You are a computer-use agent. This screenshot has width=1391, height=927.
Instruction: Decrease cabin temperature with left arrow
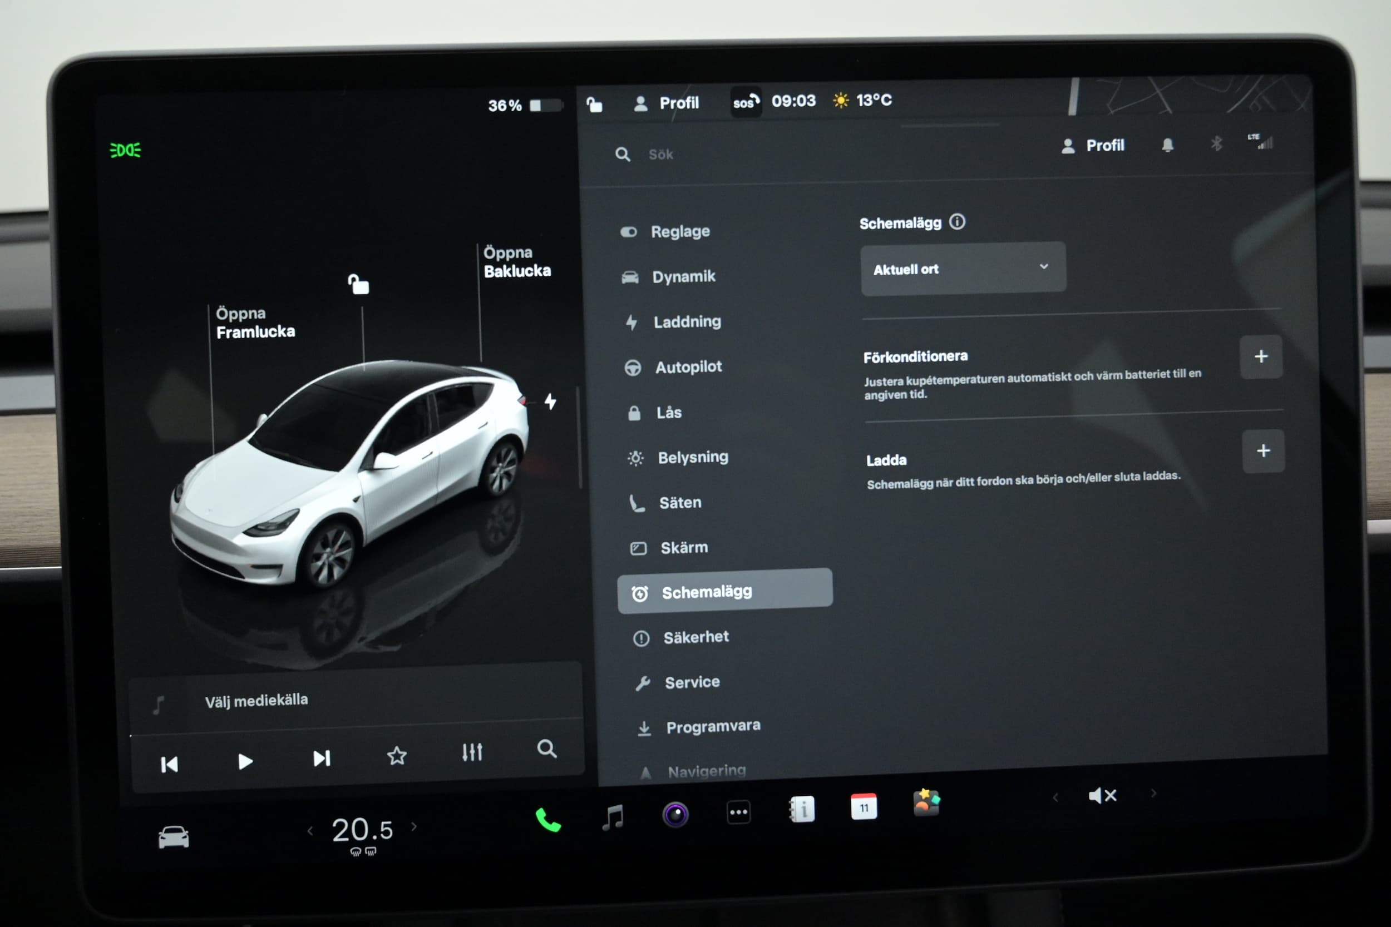pyautogui.click(x=310, y=831)
